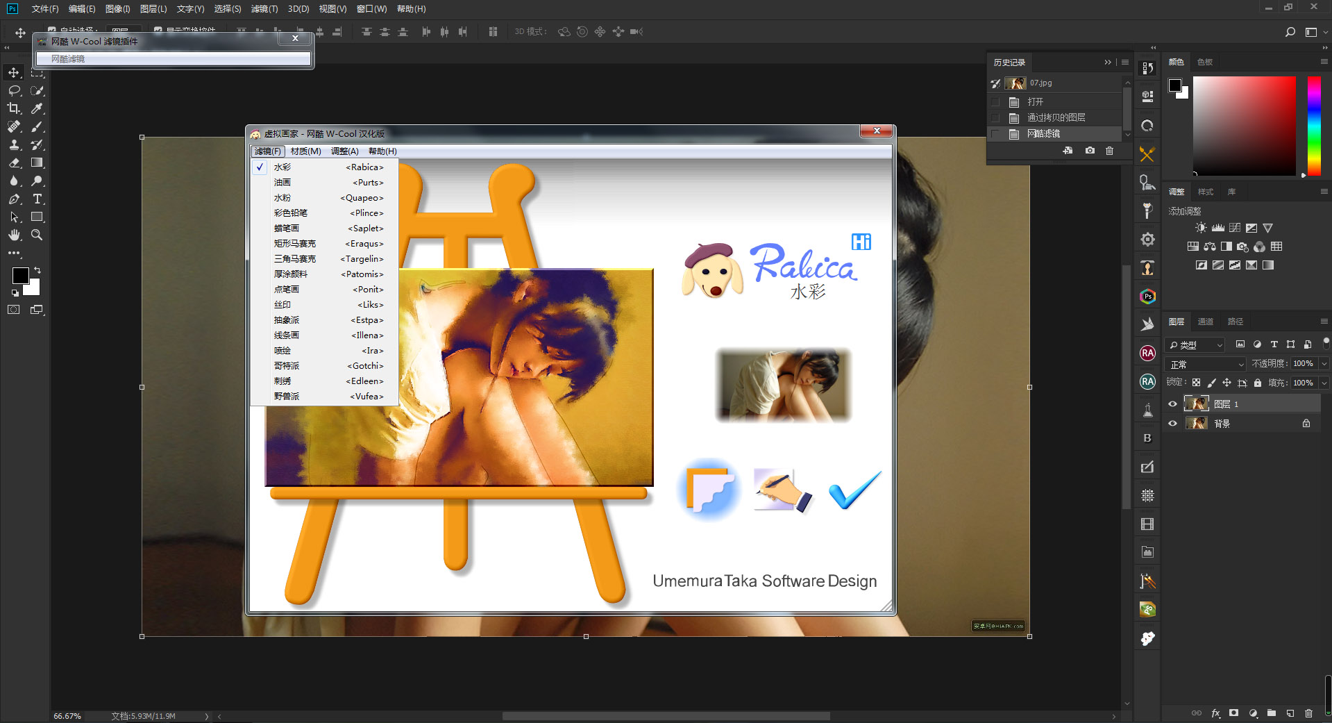Select the Eraser tool
The height and width of the screenshot is (723, 1332).
pyautogui.click(x=14, y=163)
